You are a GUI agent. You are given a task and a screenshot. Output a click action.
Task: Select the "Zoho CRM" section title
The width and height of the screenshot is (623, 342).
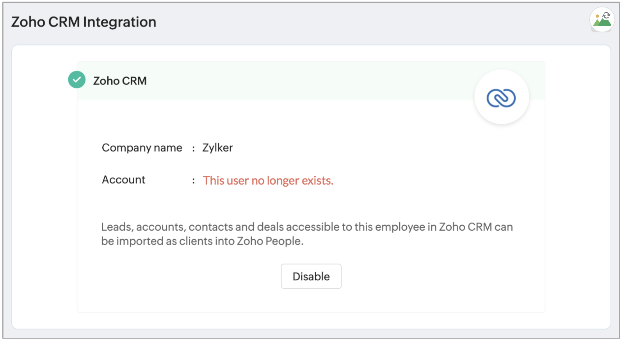[x=120, y=81]
